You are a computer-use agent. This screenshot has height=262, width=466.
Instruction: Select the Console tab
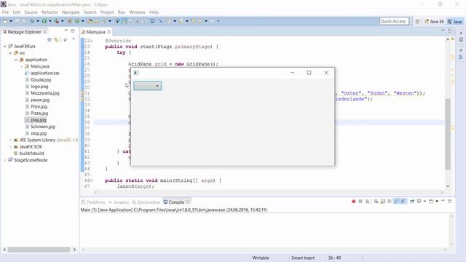tap(176, 202)
